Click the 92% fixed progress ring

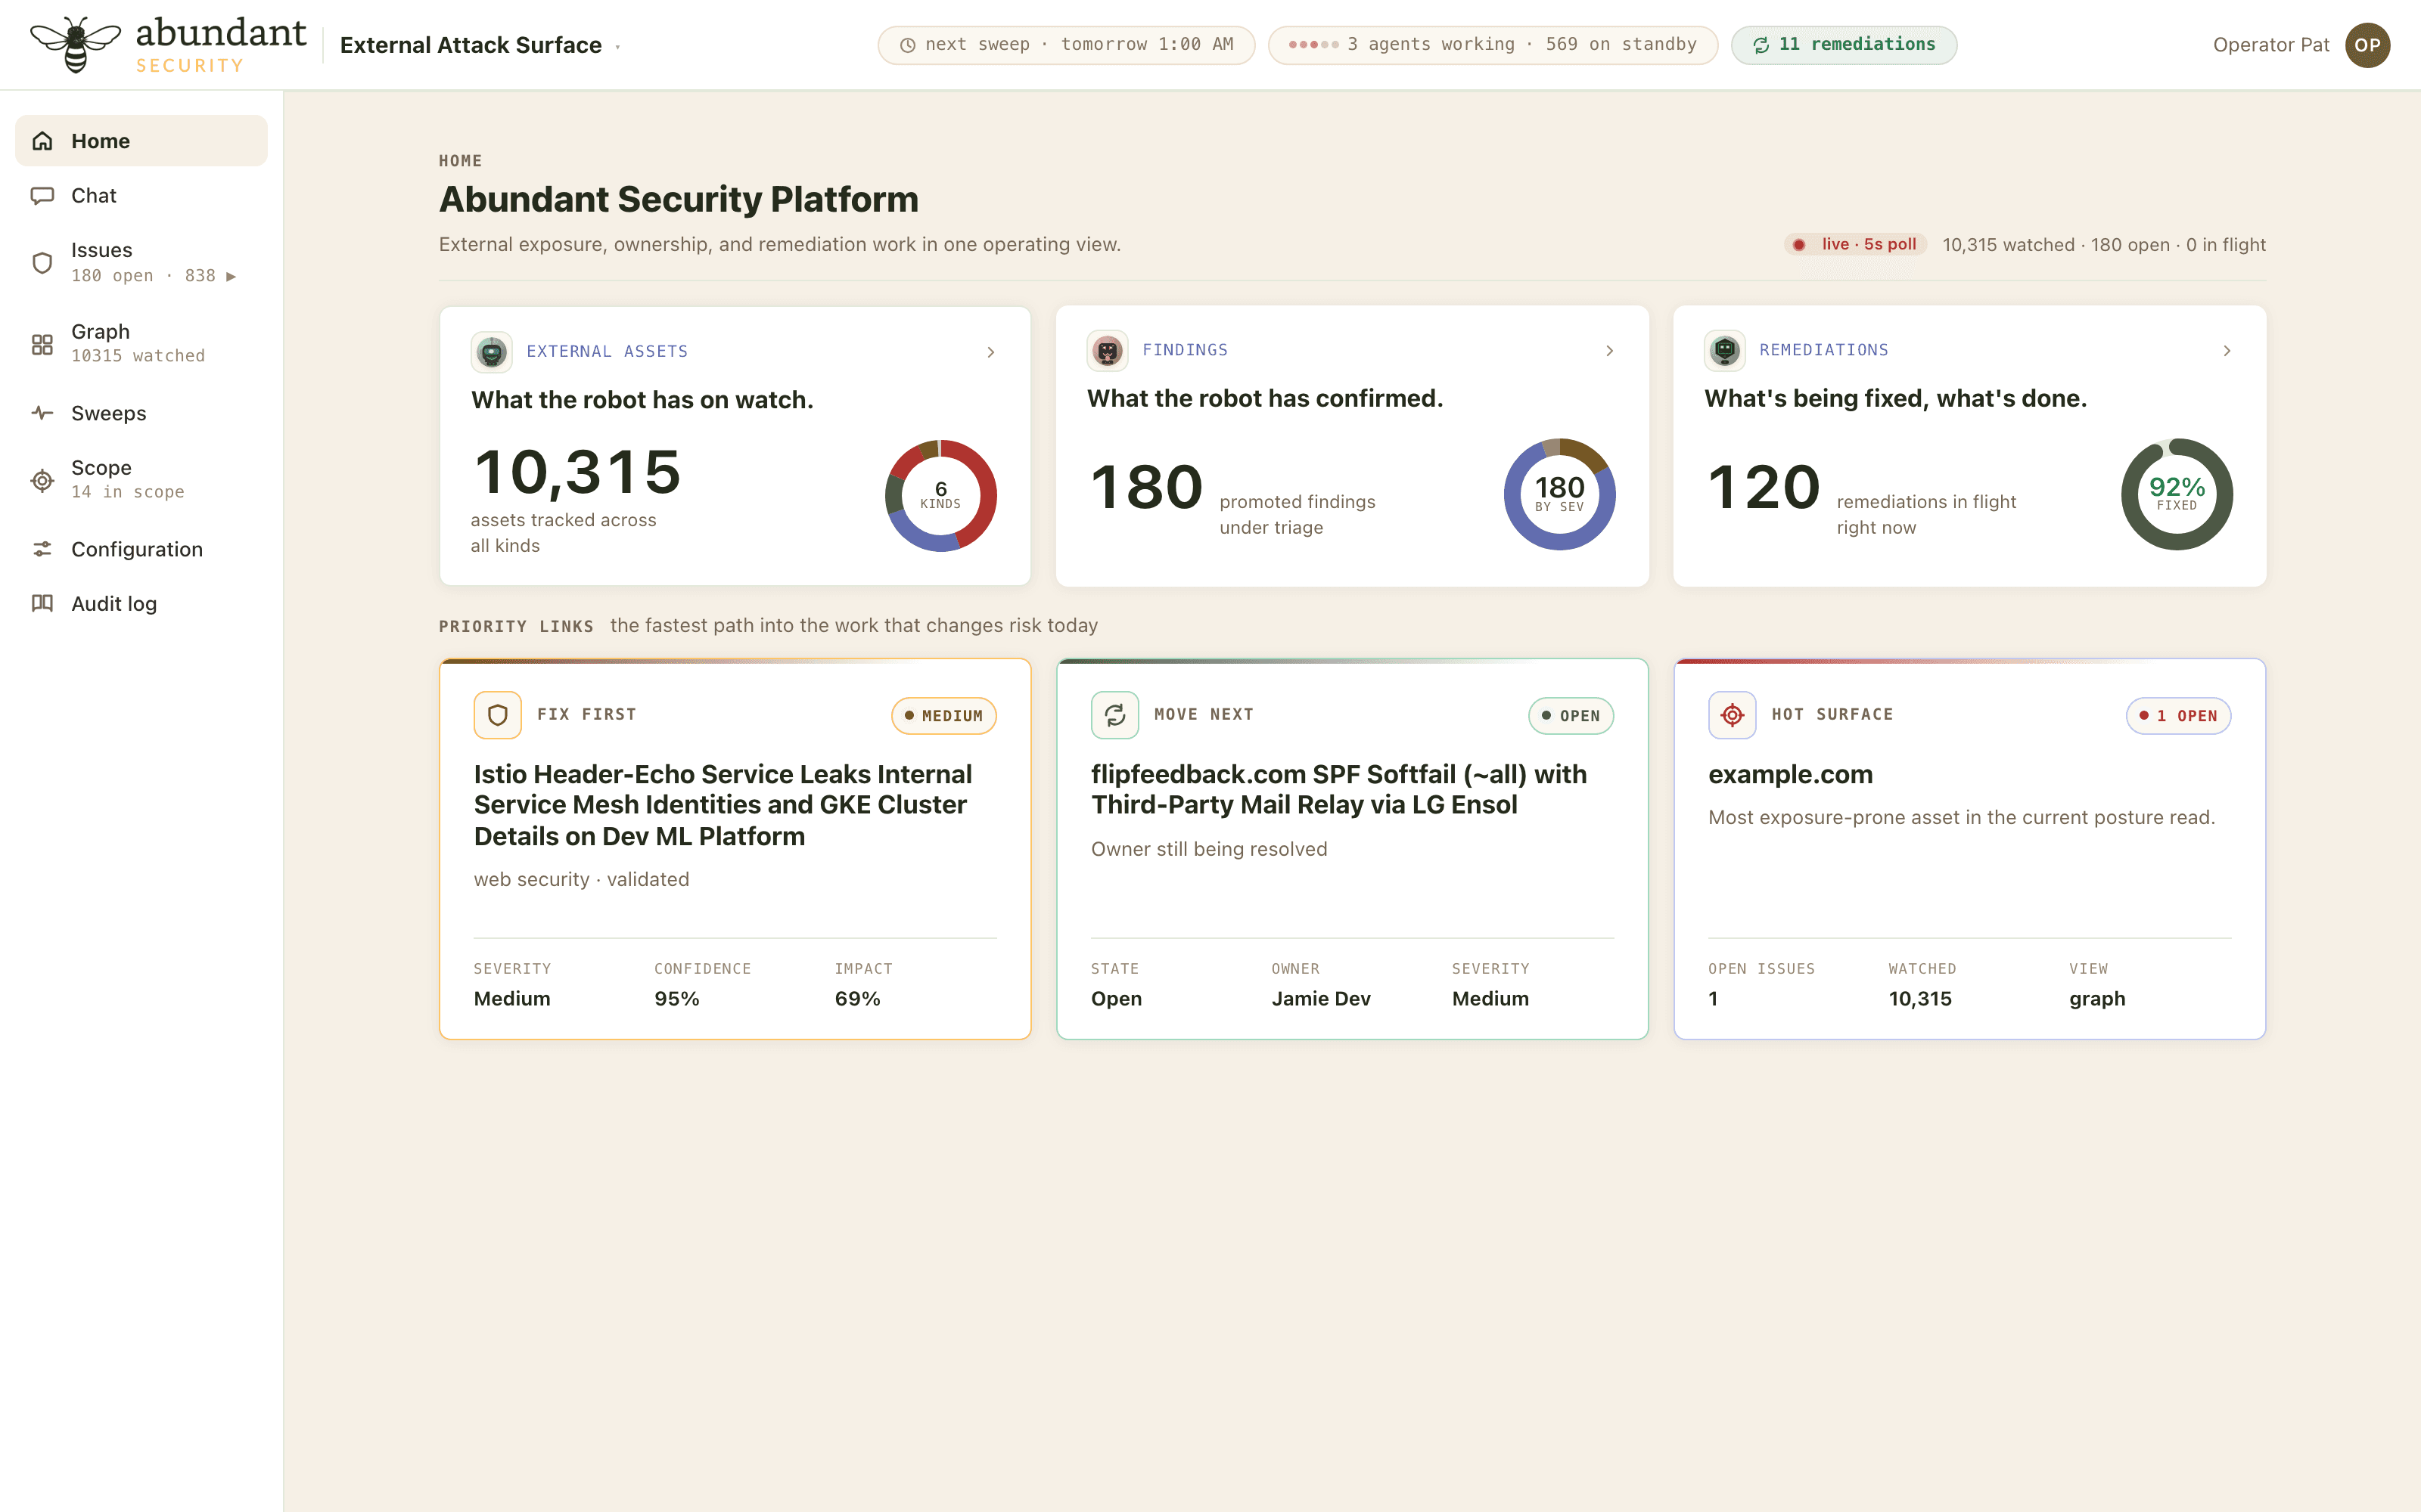click(x=2177, y=494)
